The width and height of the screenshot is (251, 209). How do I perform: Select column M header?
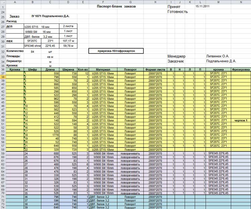tap(218, 2)
